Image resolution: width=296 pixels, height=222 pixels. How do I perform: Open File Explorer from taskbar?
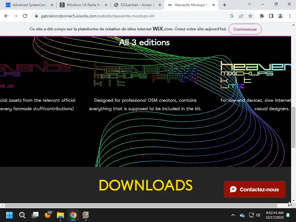click(60, 215)
